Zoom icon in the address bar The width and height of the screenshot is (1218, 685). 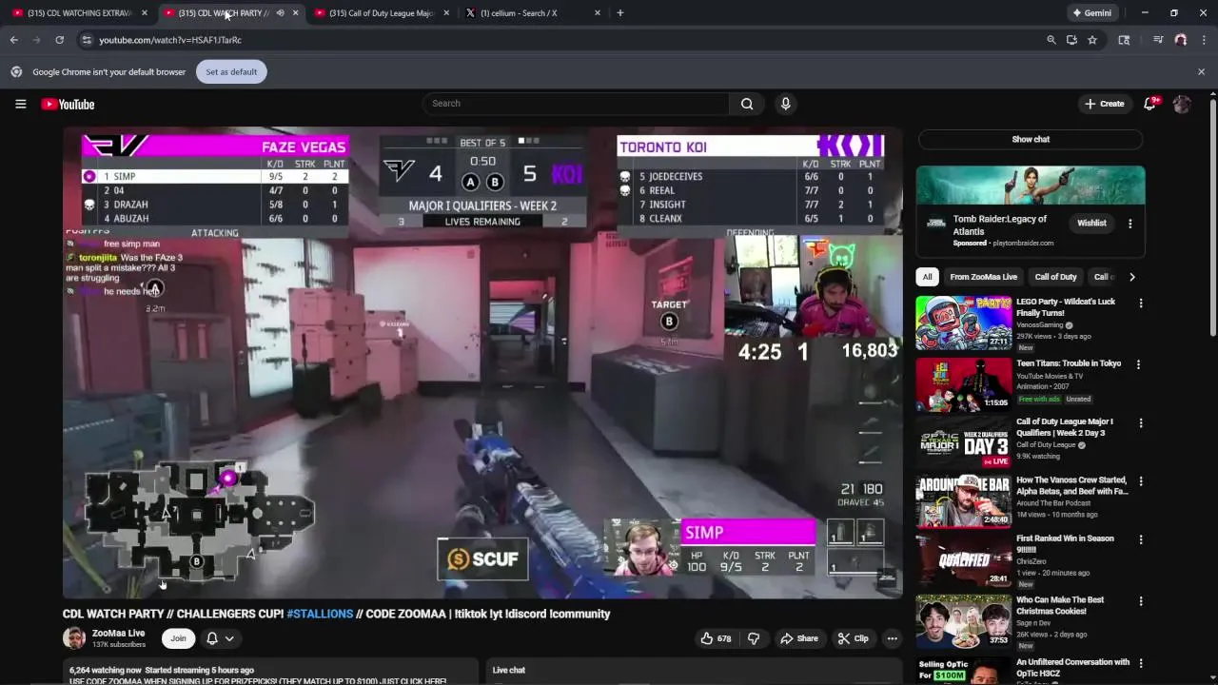(x=1051, y=40)
